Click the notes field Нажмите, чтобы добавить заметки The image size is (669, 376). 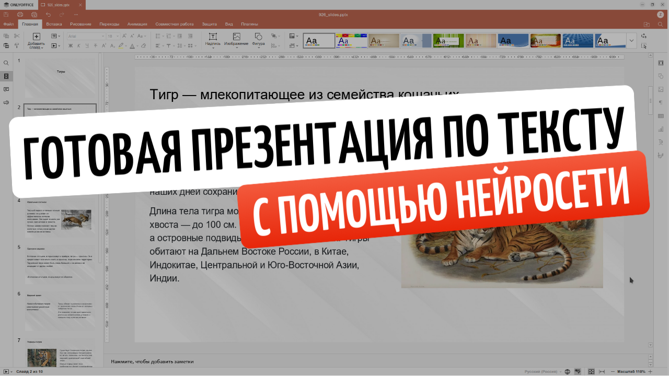152,361
